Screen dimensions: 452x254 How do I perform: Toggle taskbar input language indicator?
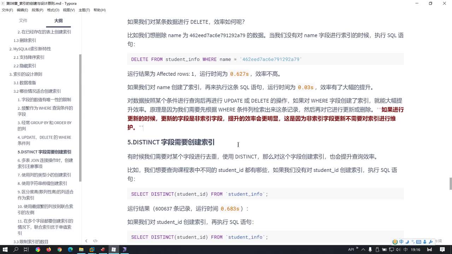click(x=405, y=249)
